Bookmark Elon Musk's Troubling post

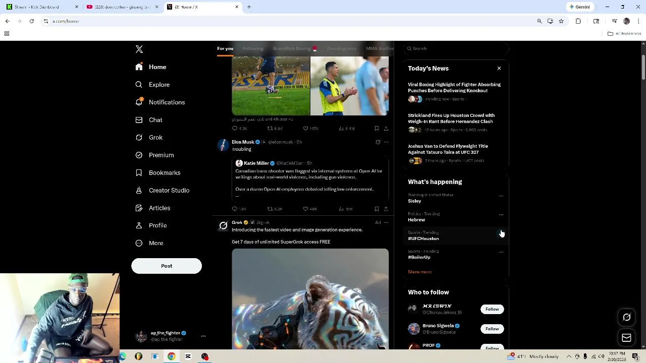click(x=376, y=209)
